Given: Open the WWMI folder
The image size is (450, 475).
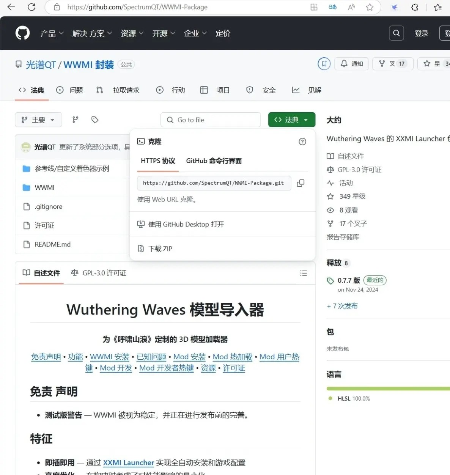Looking at the screenshot, I should [45, 188].
